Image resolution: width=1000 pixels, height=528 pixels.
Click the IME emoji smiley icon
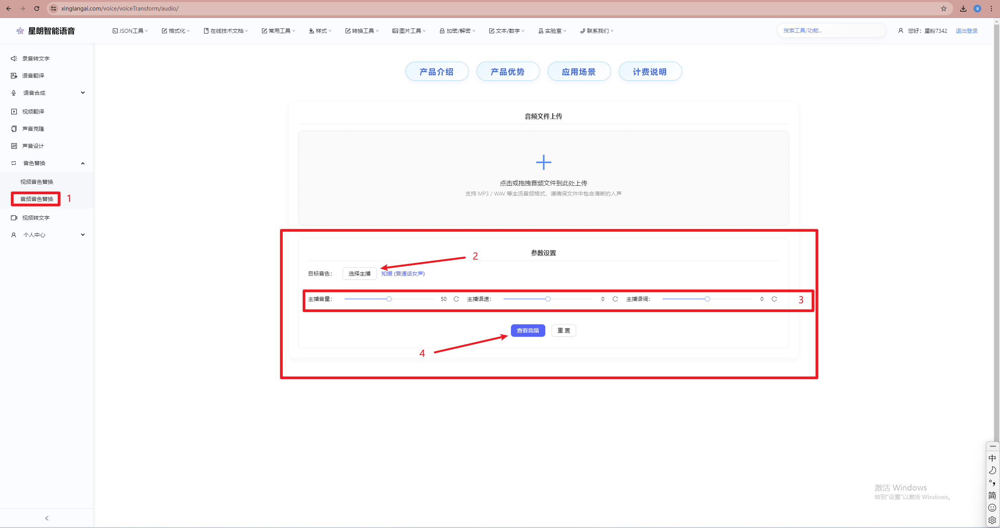point(992,508)
